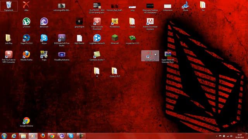Launch Free YouTube Download
Image resolution: width=248 pixels, height=139 pixels.
97,24
